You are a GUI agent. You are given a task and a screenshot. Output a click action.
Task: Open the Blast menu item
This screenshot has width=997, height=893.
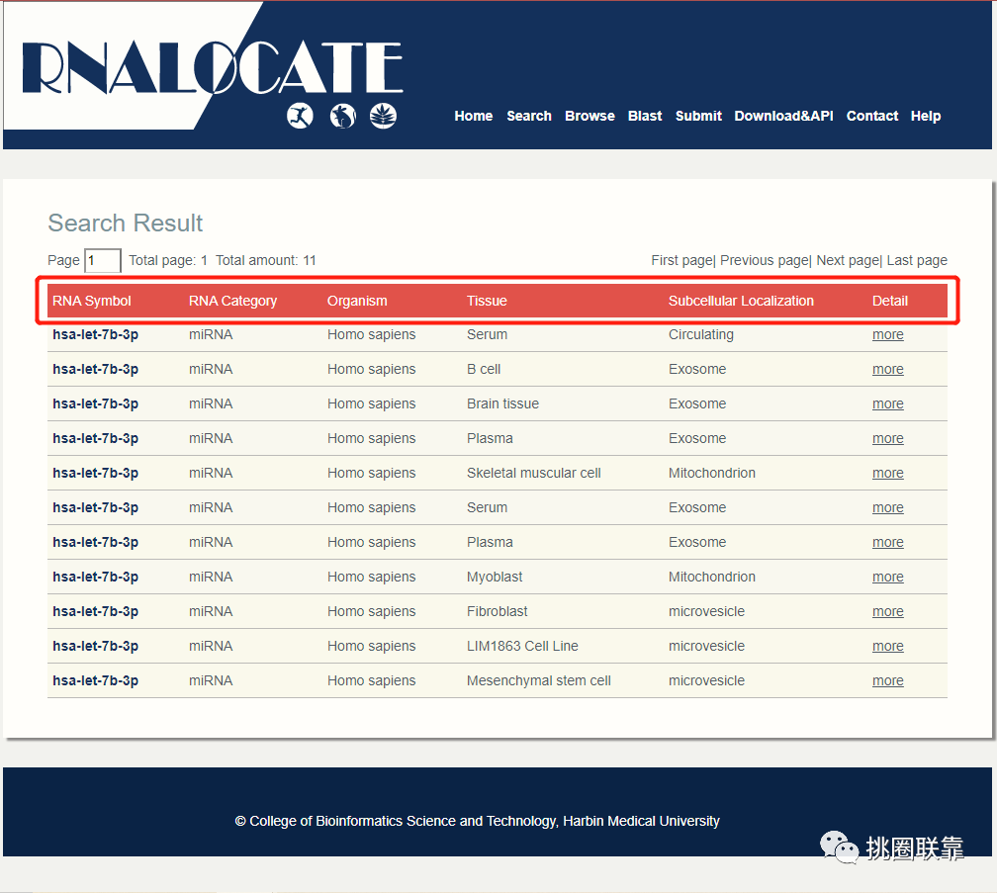click(645, 116)
